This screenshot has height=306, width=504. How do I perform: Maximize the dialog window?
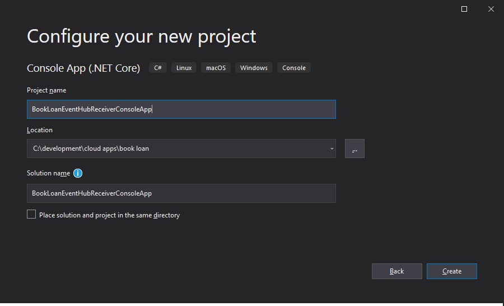[x=464, y=9]
